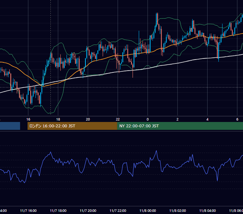Click the 11/7 18:00 label on oscillator axis
The image size is (243, 214).
pyautogui.click(x=58, y=211)
